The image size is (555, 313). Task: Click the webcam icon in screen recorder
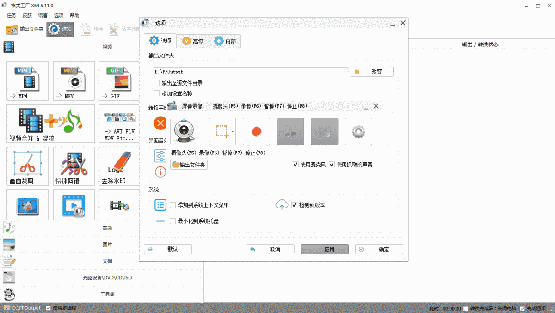[184, 132]
